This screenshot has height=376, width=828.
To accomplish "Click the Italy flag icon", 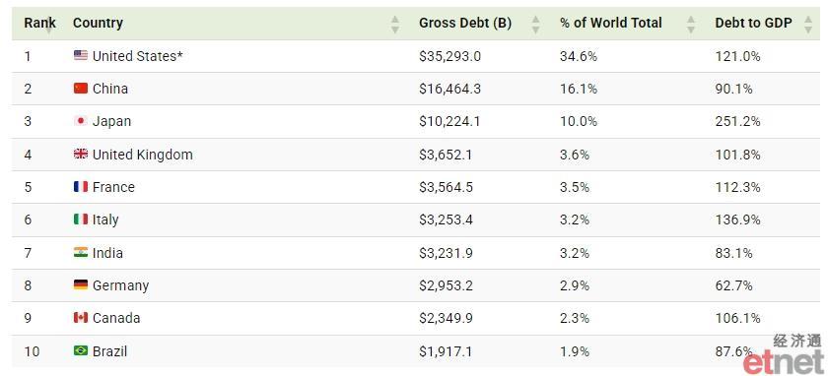I will (81, 219).
